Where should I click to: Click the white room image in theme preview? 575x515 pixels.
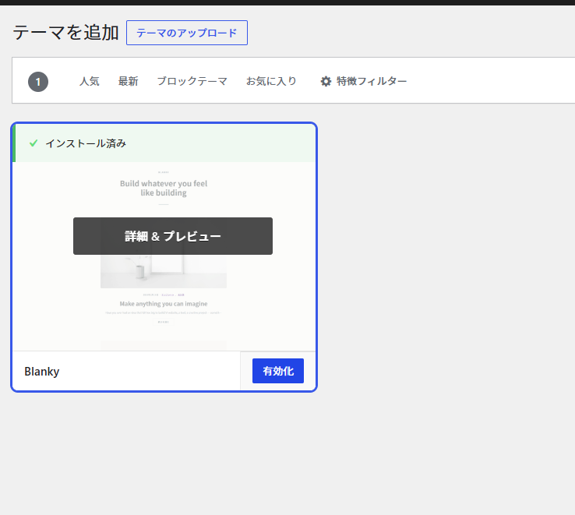click(164, 273)
